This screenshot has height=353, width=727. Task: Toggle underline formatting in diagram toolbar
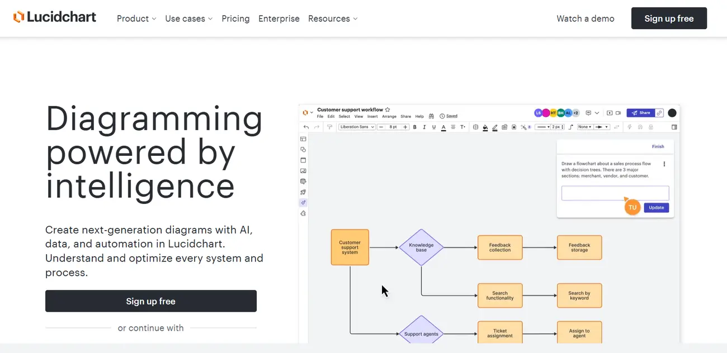coord(433,127)
